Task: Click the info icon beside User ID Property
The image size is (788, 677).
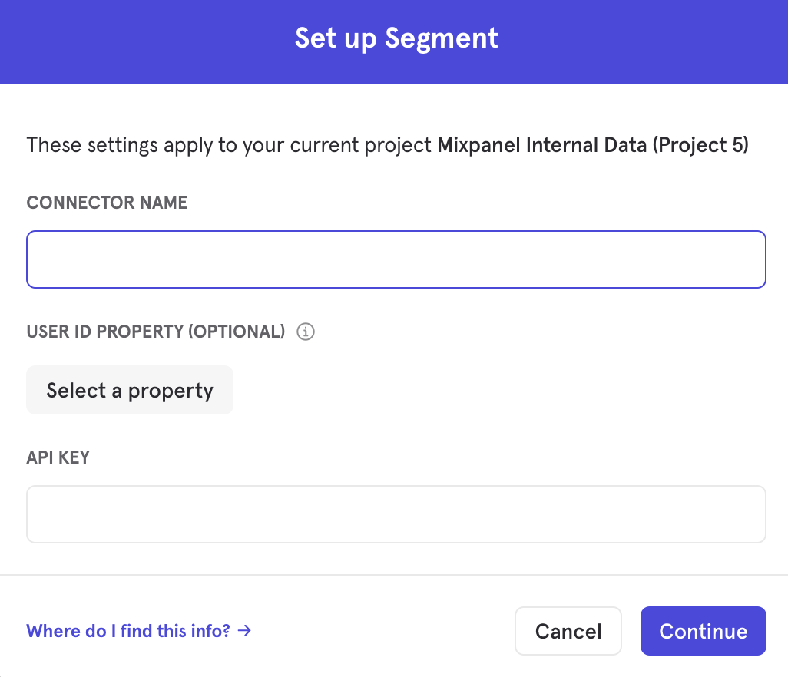Action: [x=306, y=332]
